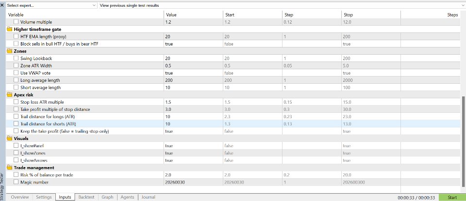Switch to the Agents tab
Image resolution: width=466 pixels, height=201 pixels.
pos(127,197)
